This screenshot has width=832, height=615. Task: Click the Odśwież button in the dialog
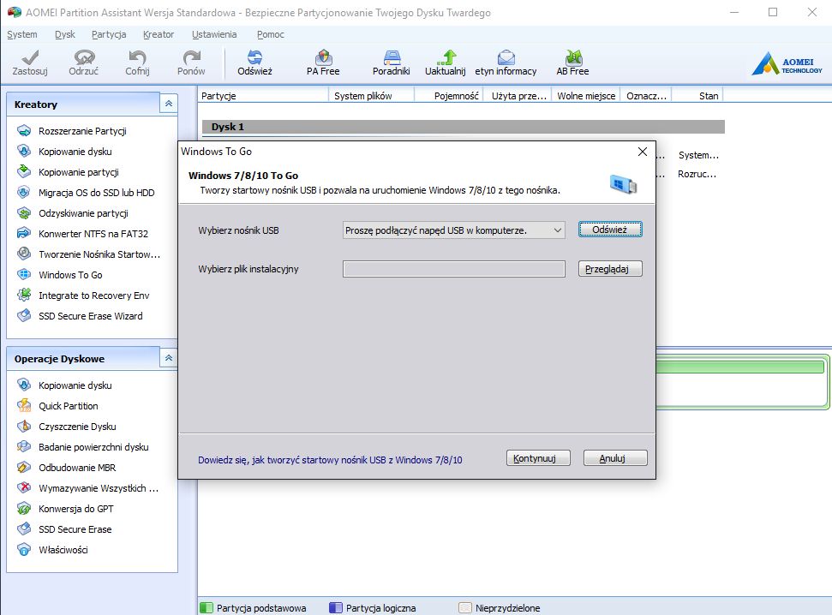(x=610, y=230)
